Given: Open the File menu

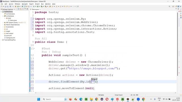Looking at the screenshot, I should [x=2, y=4].
